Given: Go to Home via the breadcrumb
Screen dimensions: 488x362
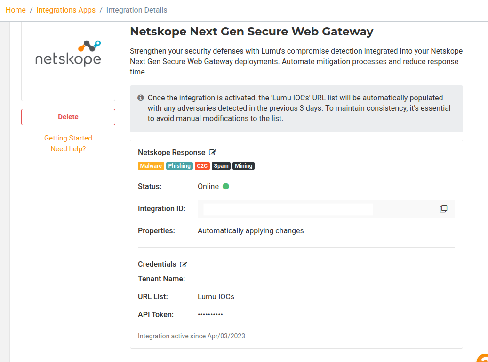Looking at the screenshot, I should tap(16, 10).
